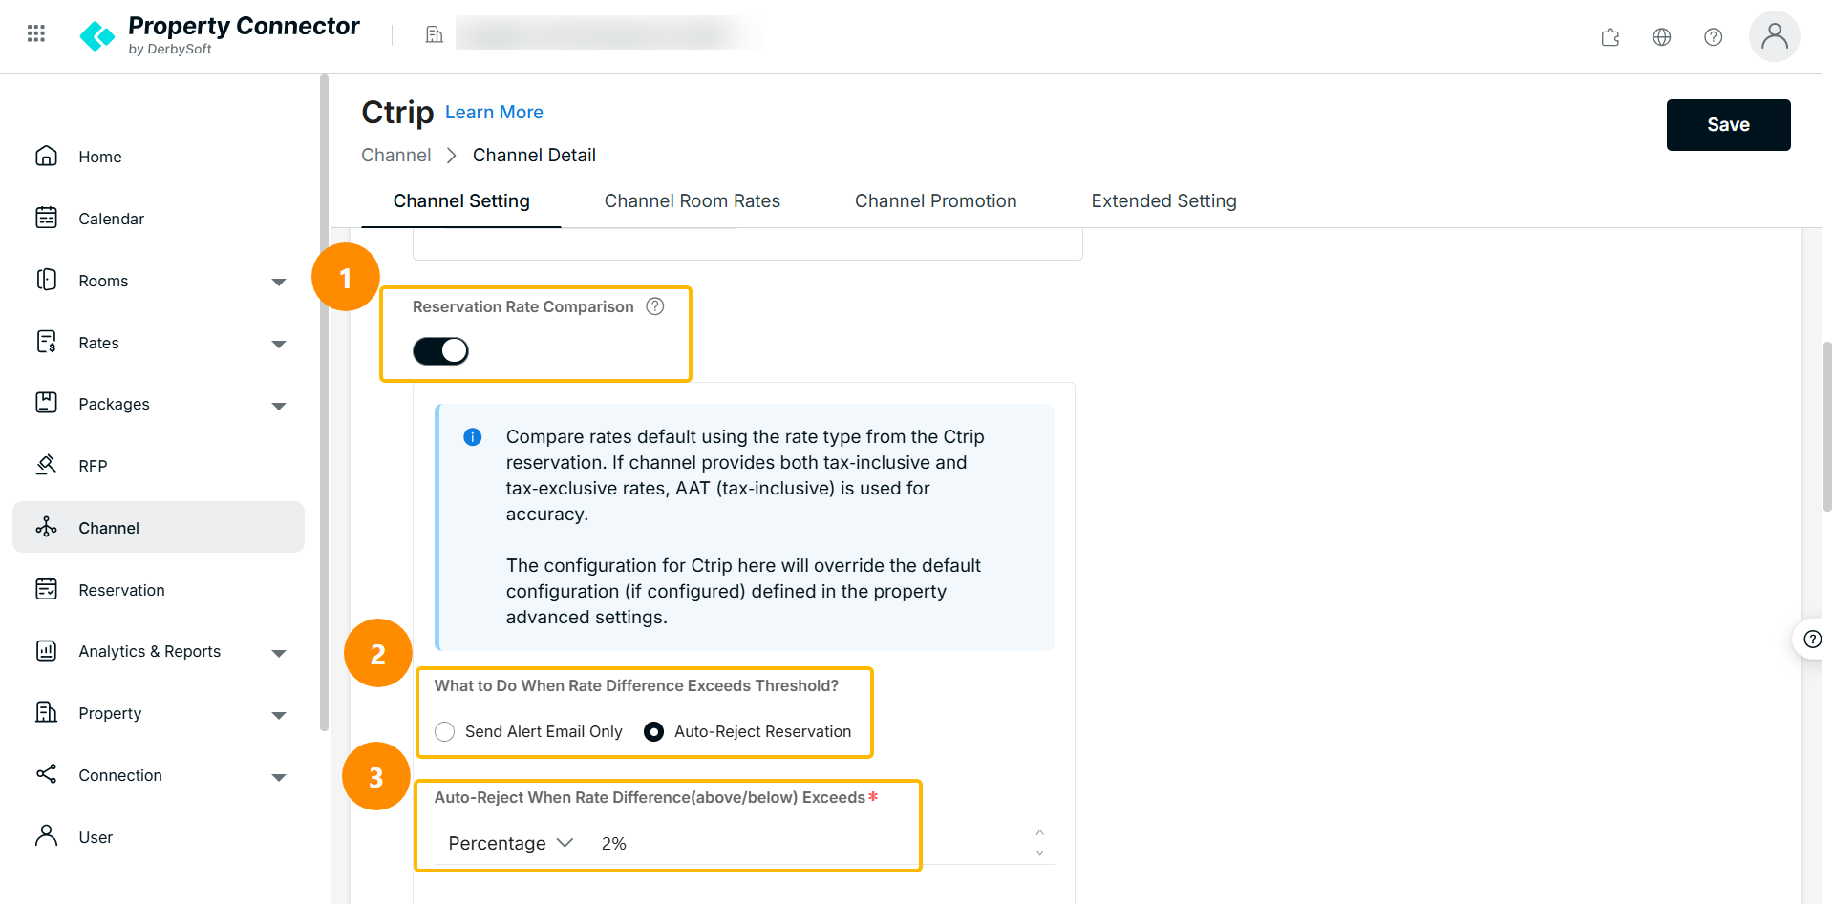1834x904 pixels.
Task: Click the User sidebar icon
Action: tap(46, 836)
